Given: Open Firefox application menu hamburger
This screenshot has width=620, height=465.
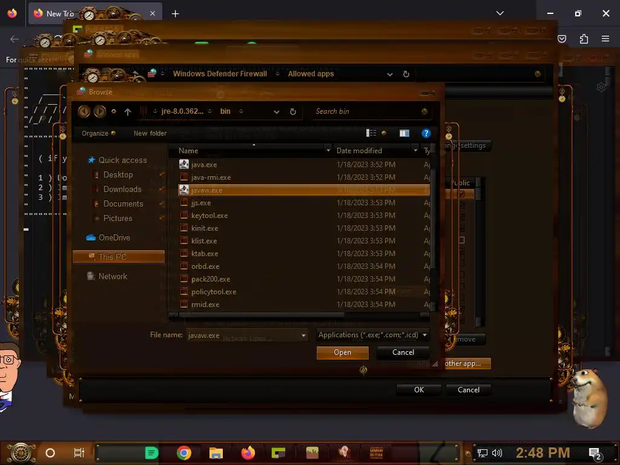Looking at the screenshot, I should pyautogui.click(x=605, y=39).
